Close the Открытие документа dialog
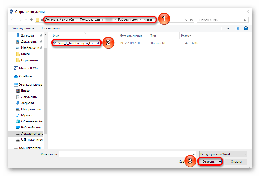Viewport: 260px width, 176px height. pos(248,11)
